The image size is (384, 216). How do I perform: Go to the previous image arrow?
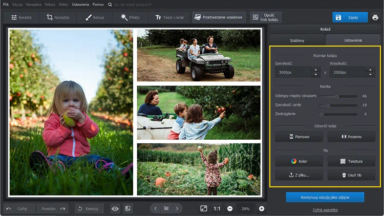156,208
